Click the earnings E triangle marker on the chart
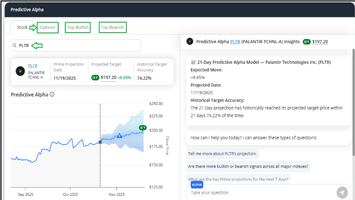The height and width of the screenshot is (200, 355). [x=119, y=136]
